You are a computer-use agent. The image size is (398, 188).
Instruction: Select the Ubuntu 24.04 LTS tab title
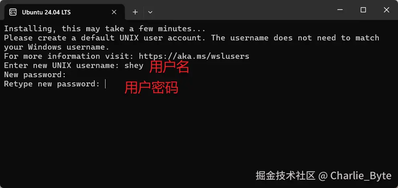point(46,12)
